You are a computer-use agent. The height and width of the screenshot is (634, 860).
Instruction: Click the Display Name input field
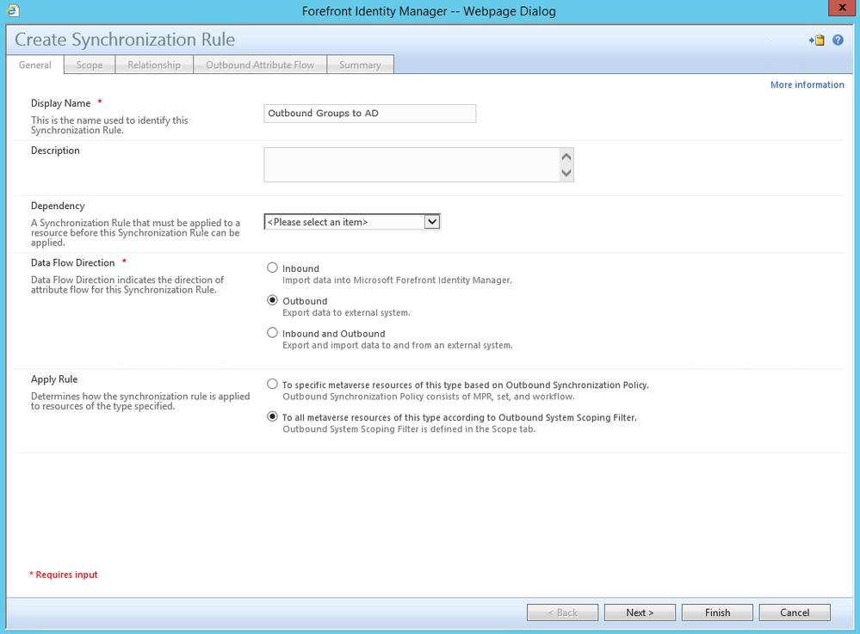(x=369, y=114)
